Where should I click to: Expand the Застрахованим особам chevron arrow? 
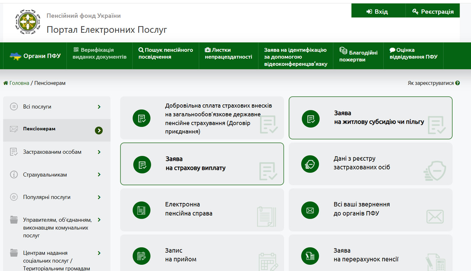99,152
